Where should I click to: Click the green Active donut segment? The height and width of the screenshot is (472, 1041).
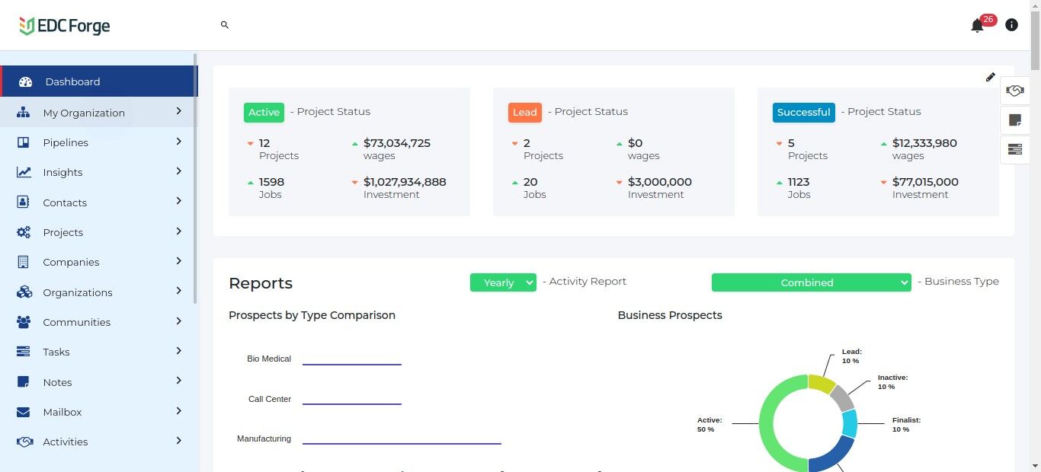coord(768,426)
